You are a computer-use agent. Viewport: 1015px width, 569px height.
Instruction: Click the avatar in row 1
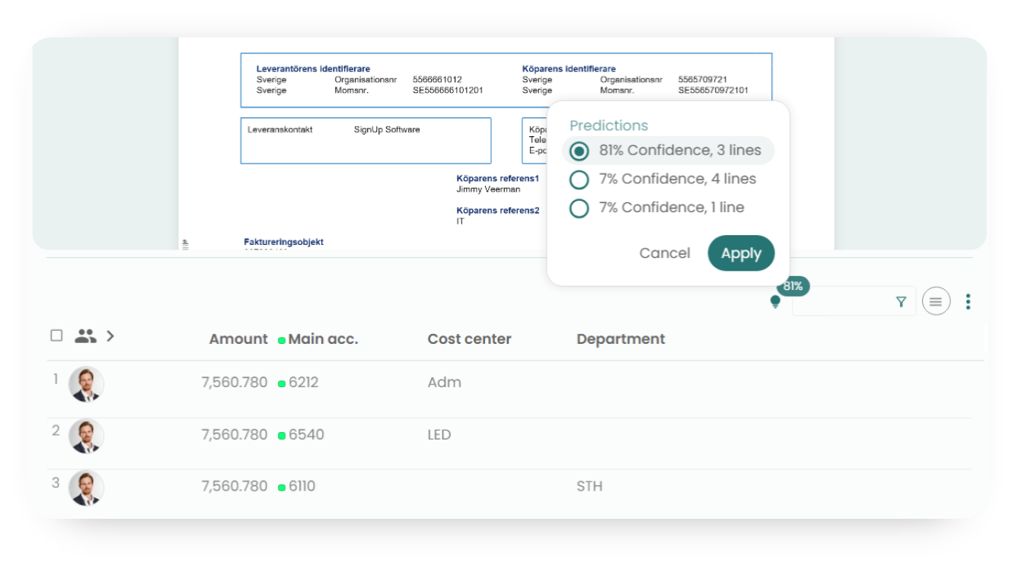(86, 384)
